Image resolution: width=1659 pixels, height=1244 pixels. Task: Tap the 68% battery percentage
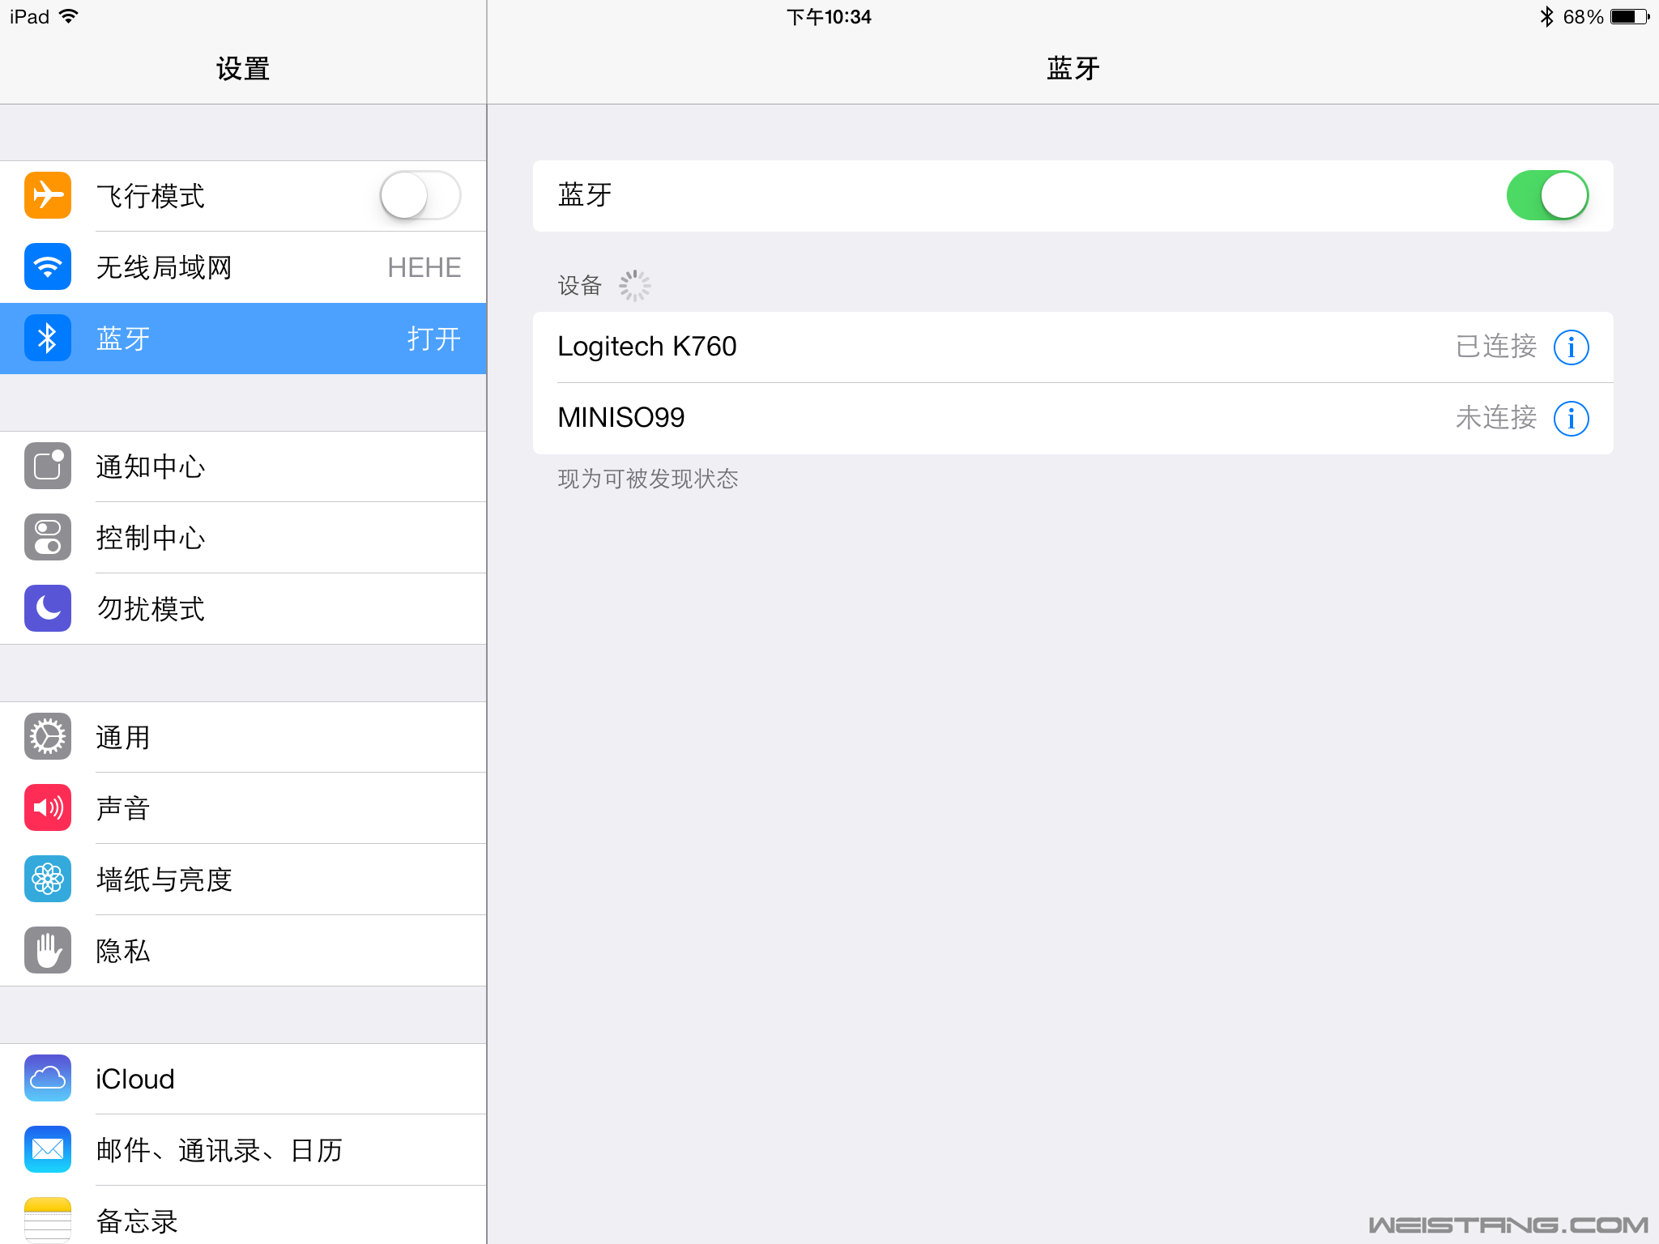[1583, 16]
